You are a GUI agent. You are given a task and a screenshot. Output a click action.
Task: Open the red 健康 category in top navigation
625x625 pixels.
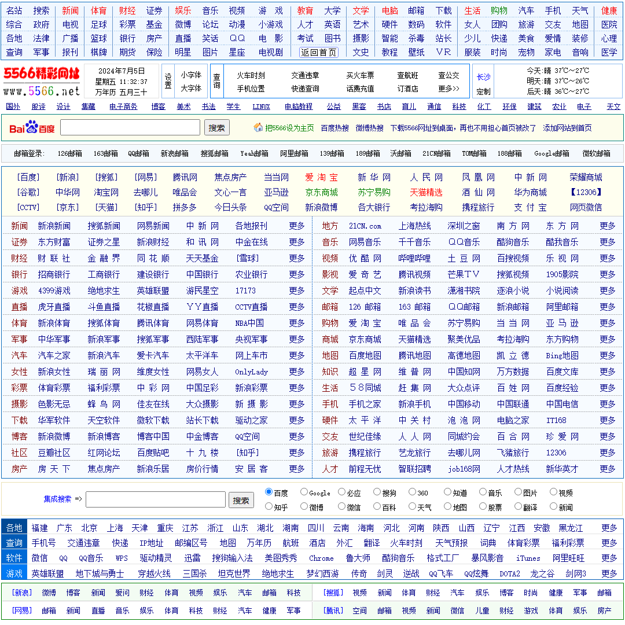pyautogui.click(x=609, y=11)
